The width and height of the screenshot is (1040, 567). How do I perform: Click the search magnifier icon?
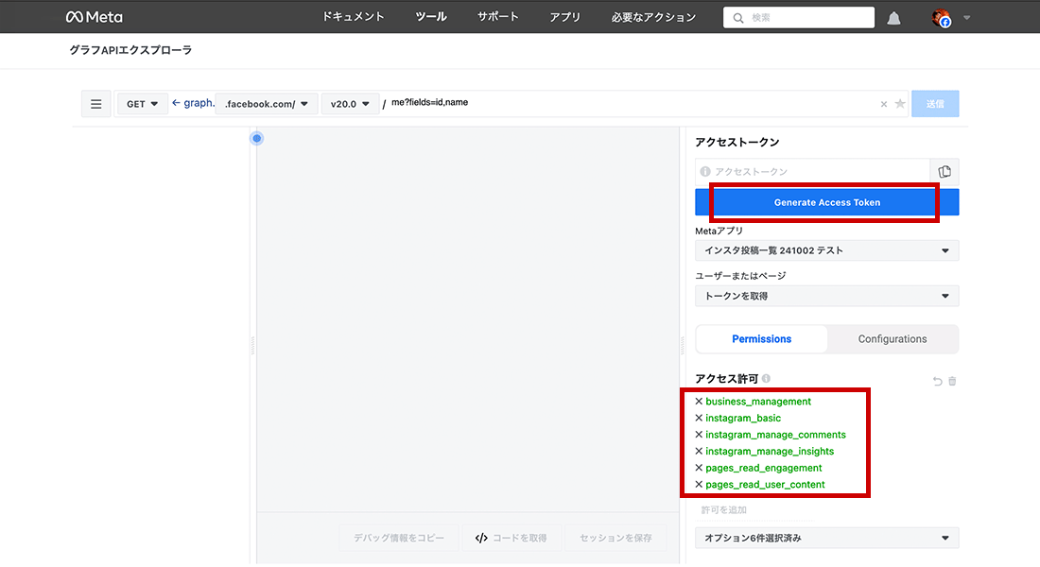click(738, 18)
